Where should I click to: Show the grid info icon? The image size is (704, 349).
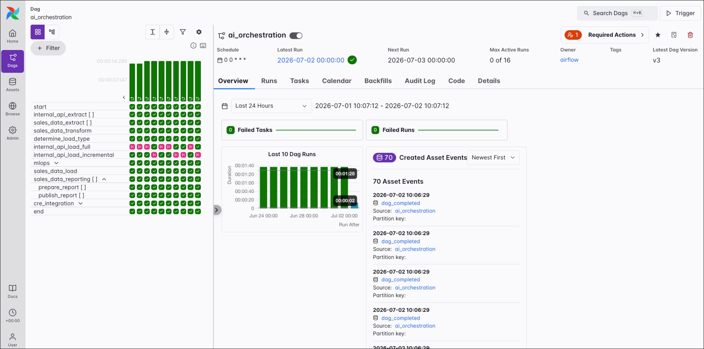point(193,46)
